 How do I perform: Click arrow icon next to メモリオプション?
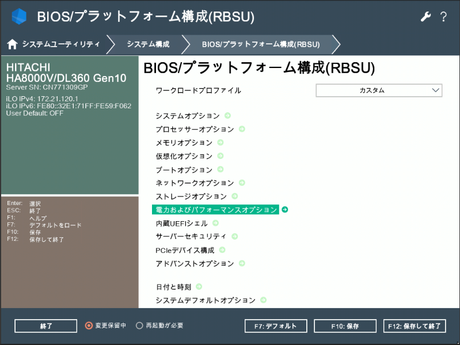click(221, 143)
